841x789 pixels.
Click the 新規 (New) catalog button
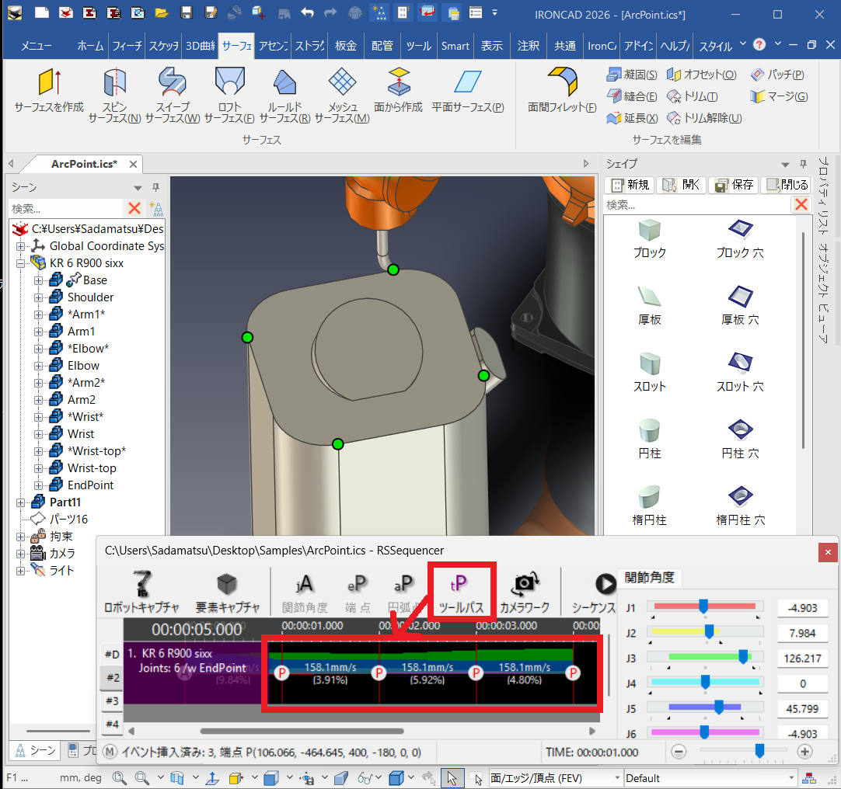(630, 185)
